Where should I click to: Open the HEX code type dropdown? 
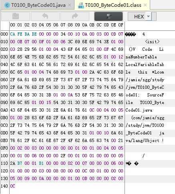click(x=148, y=16)
